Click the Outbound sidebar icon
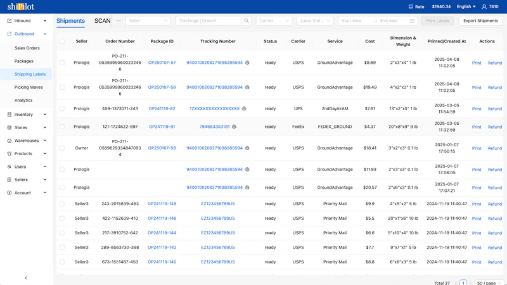507x285 pixels. [x=9, y=34]
